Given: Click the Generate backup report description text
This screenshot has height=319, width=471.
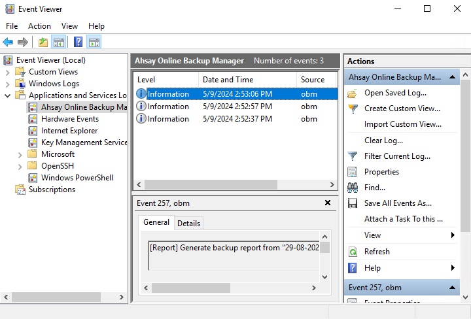Looking at the screenshot, I should 234,248.
